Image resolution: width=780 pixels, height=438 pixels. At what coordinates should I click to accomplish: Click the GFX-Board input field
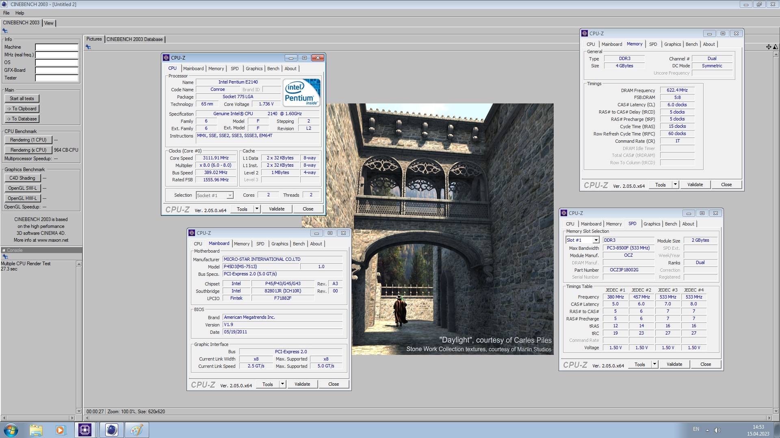(56, 70)
